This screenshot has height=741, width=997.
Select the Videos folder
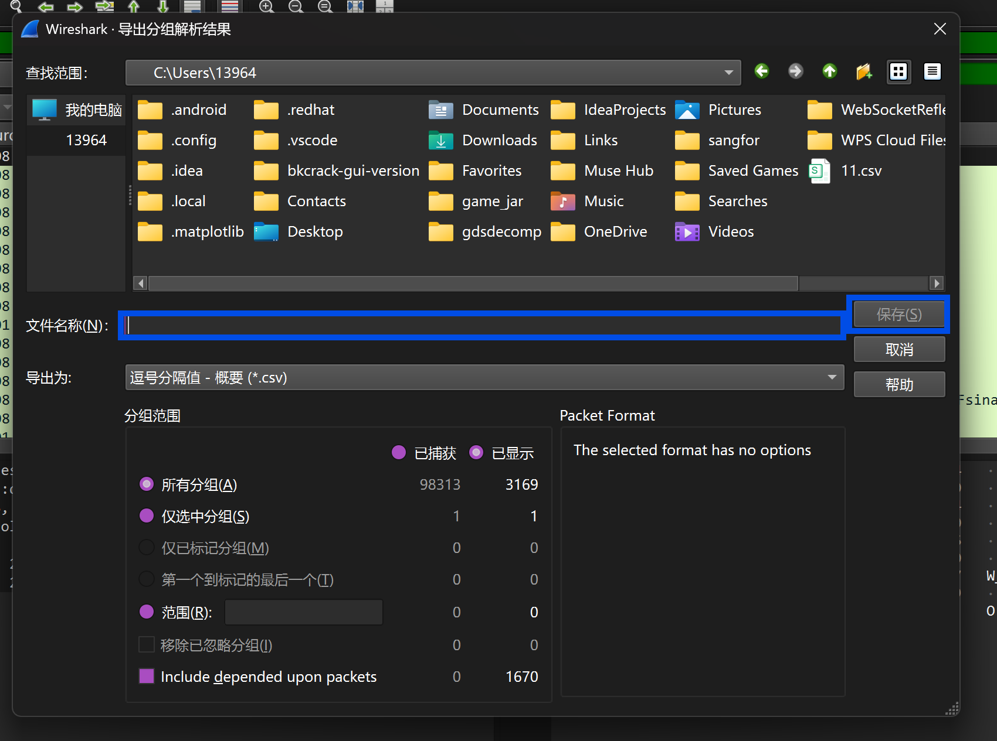tap(714, 232)
